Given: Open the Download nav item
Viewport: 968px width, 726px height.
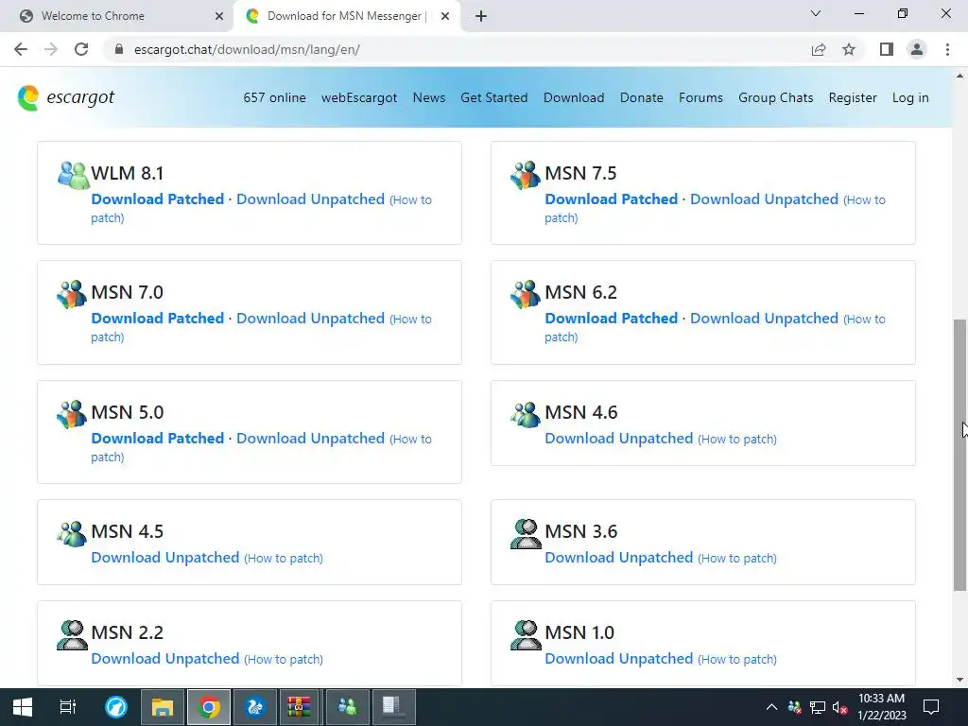Looking at the screenshot, I should point(574,97).
